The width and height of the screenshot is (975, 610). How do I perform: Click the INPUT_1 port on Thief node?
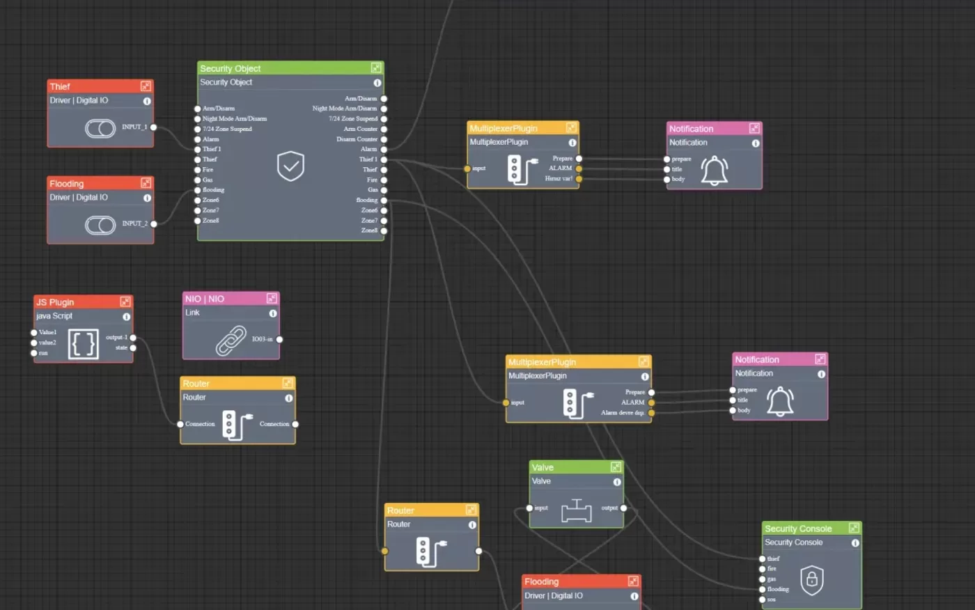[153, 127]
